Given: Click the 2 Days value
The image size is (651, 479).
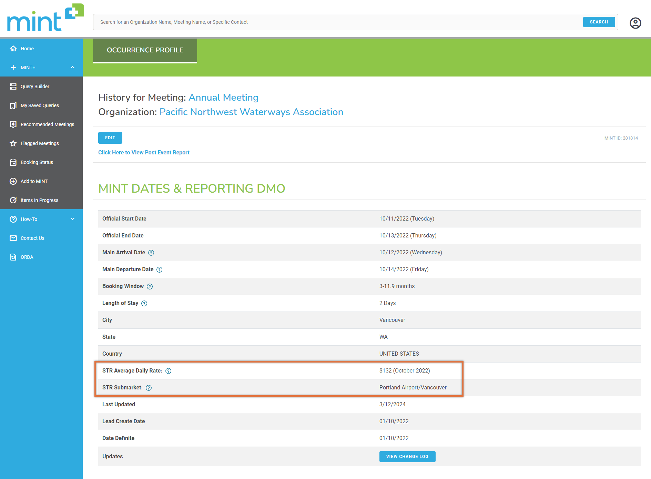Looking at the screenshot, I should tap(387, 303).
